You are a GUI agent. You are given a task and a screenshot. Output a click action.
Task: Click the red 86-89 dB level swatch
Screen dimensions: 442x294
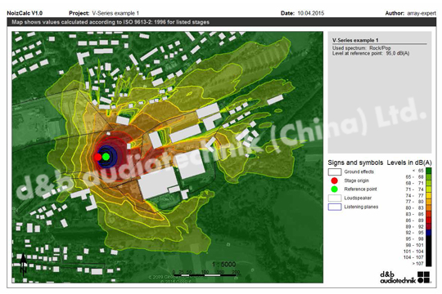coord(428,220)
